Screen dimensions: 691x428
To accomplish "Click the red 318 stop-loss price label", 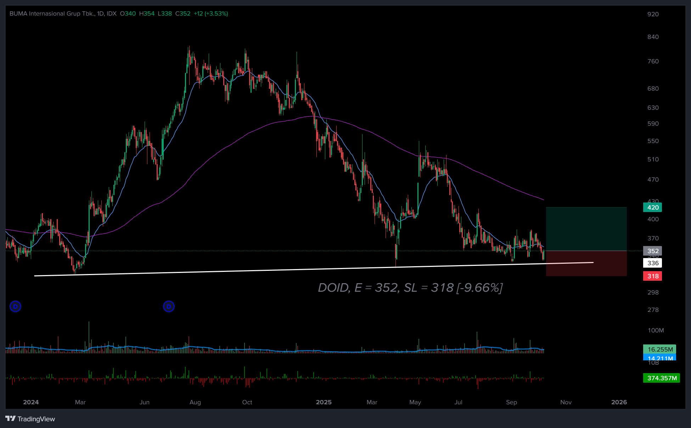I will pyautogui.click(x=652, y=276).
